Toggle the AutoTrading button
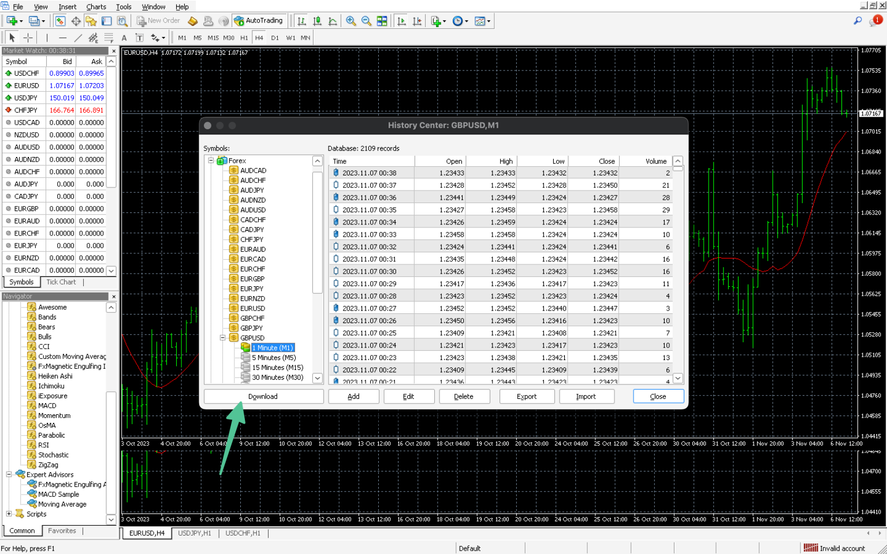This screenshot has width=887, height=554. click(x=258, y=21)
